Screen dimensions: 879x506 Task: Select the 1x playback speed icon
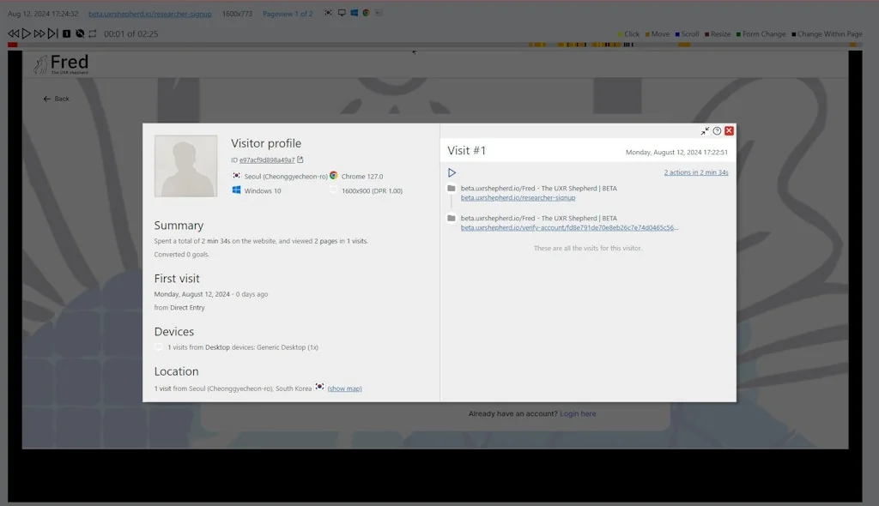65,33
